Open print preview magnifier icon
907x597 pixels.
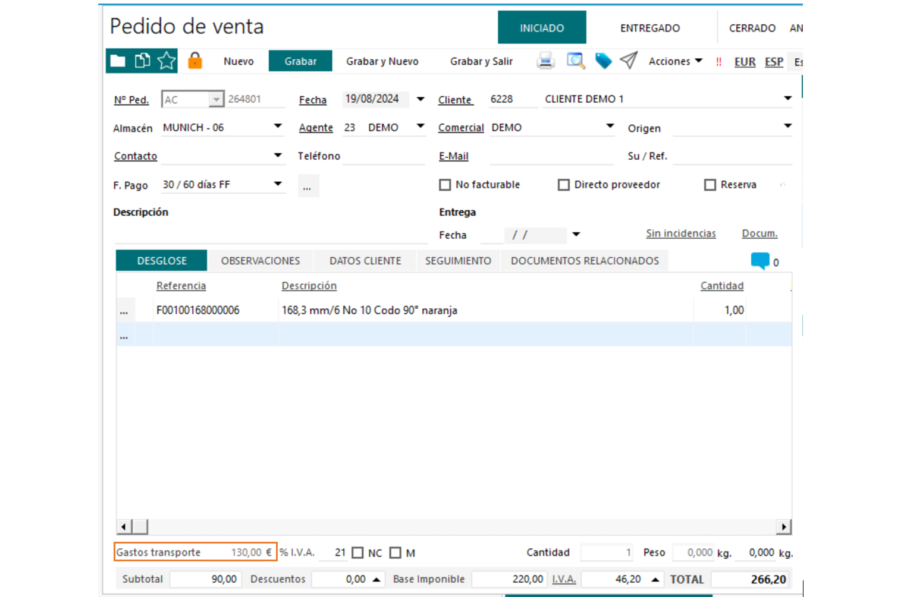pos(575,61)
